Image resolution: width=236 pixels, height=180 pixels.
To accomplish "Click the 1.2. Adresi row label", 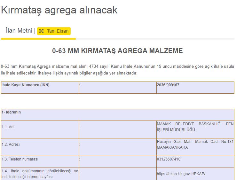I will click(11, 145).
